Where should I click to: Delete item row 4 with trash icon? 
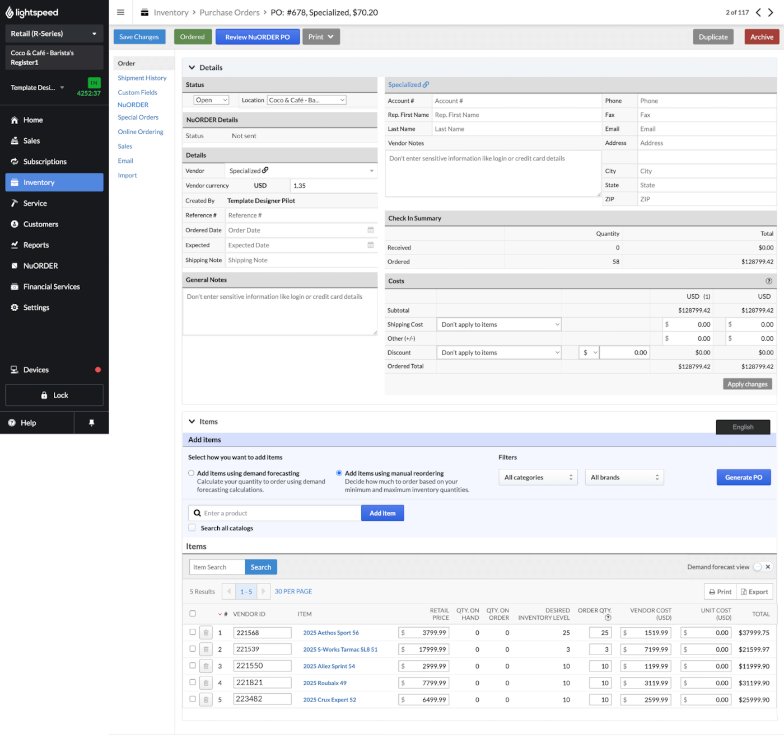pyautogui.click(x=206, y=683)
